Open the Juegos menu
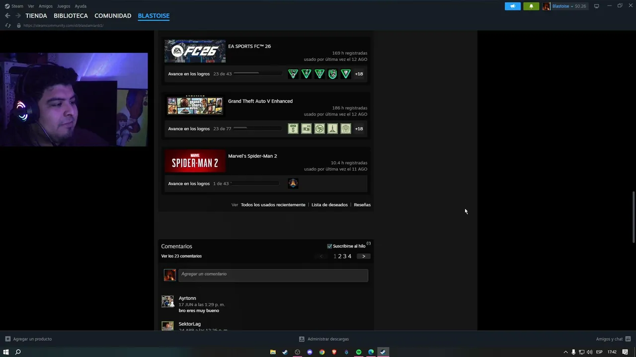The height and width of the screenshot is (357, 636). click(64, 6)
